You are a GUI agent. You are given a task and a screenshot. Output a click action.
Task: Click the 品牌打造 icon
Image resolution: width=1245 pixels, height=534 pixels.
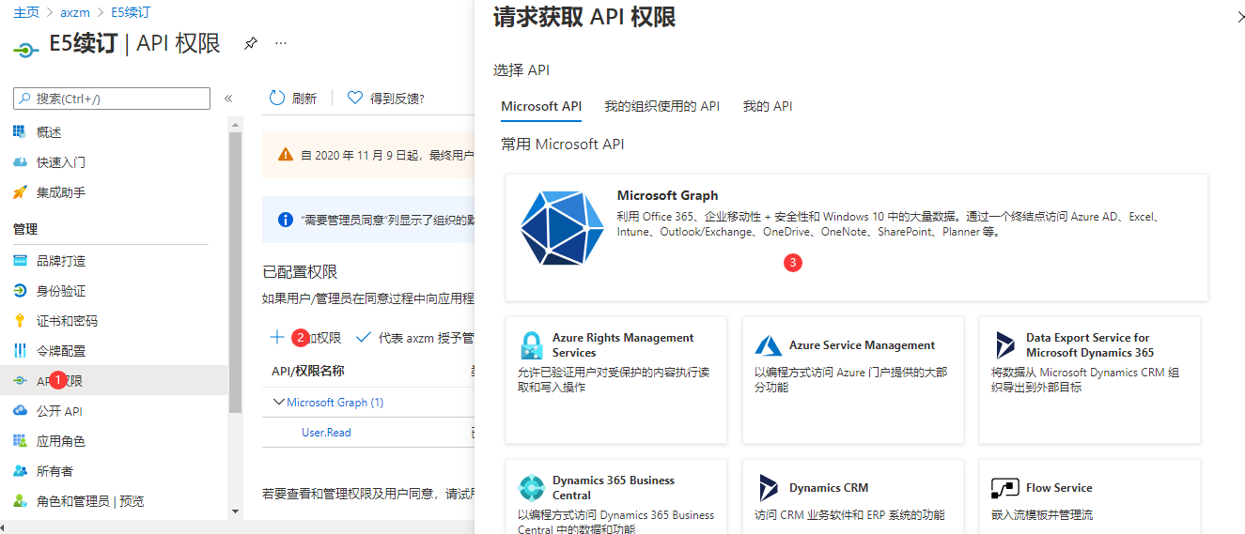point(20,261)
